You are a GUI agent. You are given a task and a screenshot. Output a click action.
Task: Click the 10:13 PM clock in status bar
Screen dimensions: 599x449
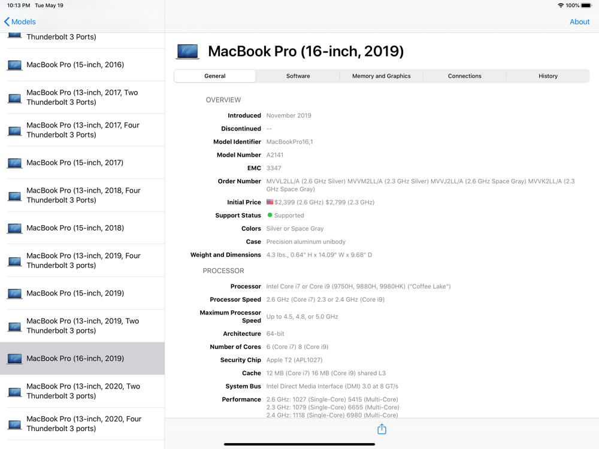(19, 5)
